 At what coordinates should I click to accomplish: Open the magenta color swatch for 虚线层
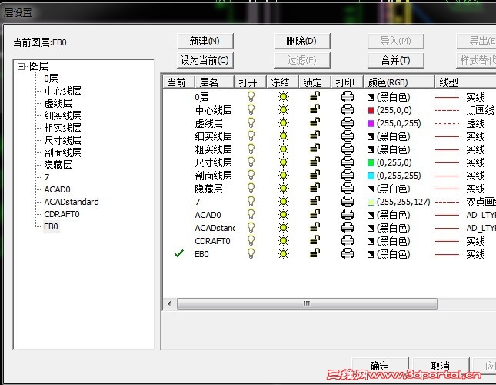point(371,123)
